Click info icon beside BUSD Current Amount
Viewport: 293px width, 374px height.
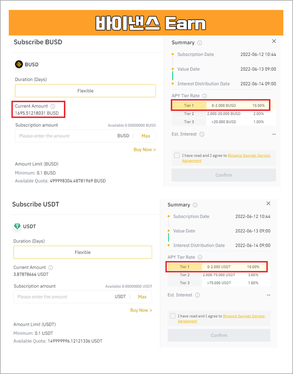point(53,106)
